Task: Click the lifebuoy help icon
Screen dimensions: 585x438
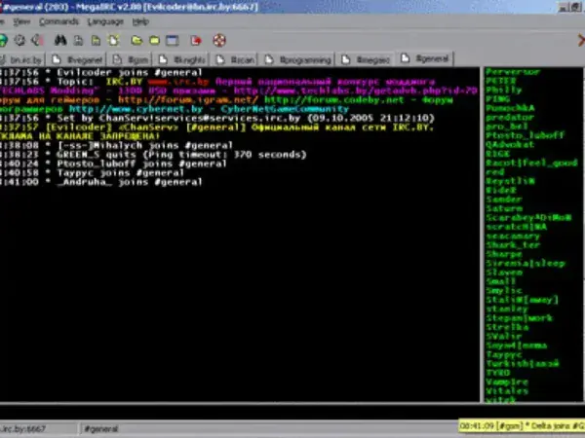Action: [219, 40]
